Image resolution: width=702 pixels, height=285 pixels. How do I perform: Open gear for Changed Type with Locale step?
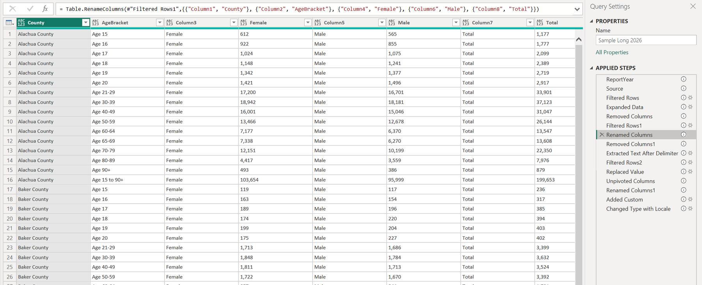690,209
